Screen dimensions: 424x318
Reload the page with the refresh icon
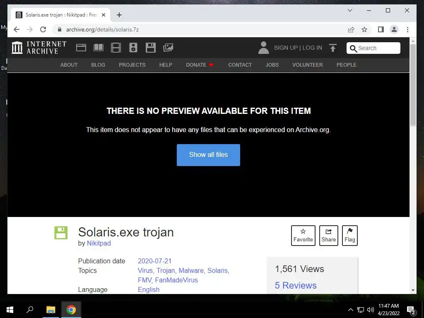coord(43,29)
